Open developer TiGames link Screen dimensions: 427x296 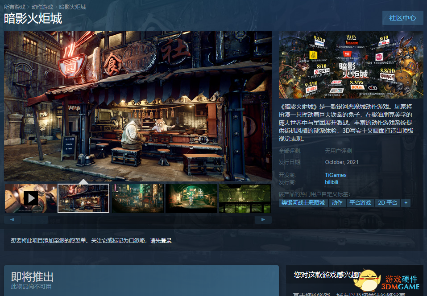click(336, 175)
